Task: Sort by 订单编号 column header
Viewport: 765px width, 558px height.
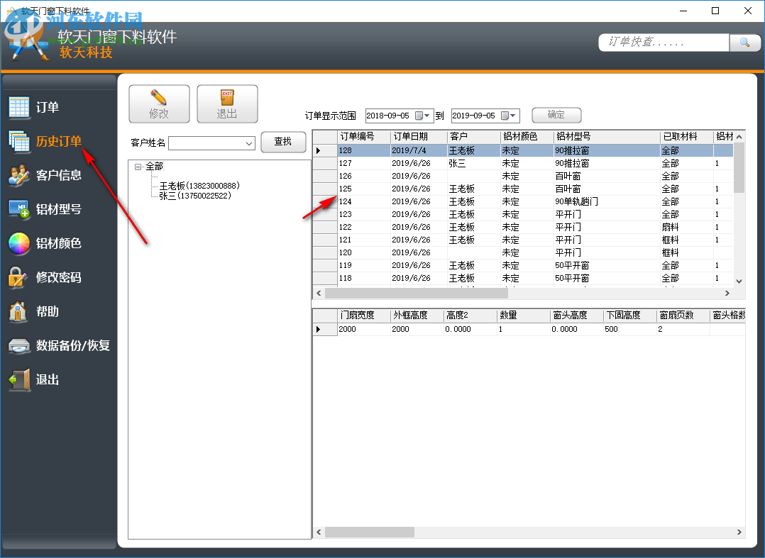Action: pyautogui.click(x=363, y=136)
